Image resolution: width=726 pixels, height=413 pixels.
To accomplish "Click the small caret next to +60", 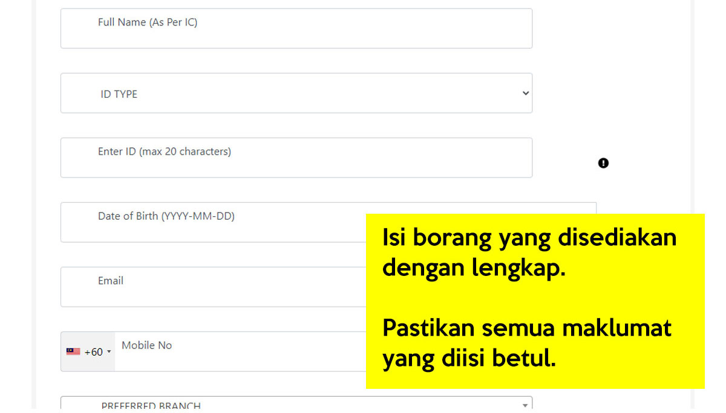I will [x=109, y=351].
